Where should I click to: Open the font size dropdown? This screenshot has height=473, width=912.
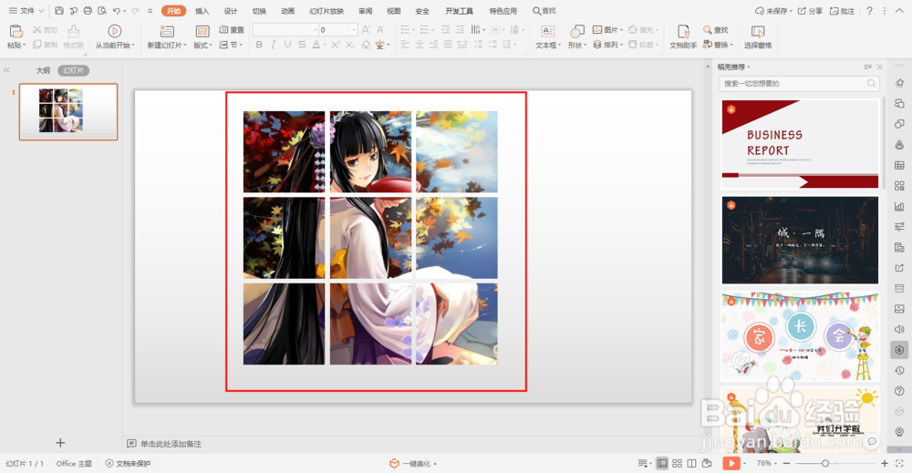coord(353,30)
